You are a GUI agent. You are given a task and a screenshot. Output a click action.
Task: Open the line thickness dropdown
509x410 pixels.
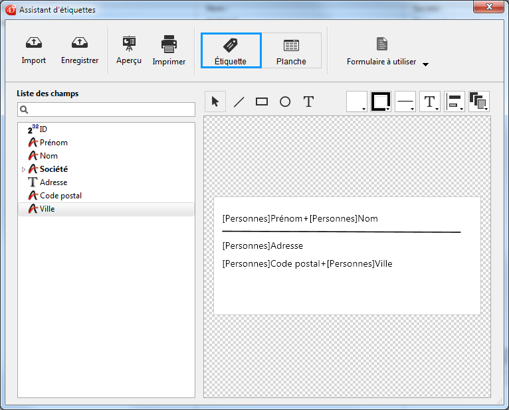coord(406,102)
